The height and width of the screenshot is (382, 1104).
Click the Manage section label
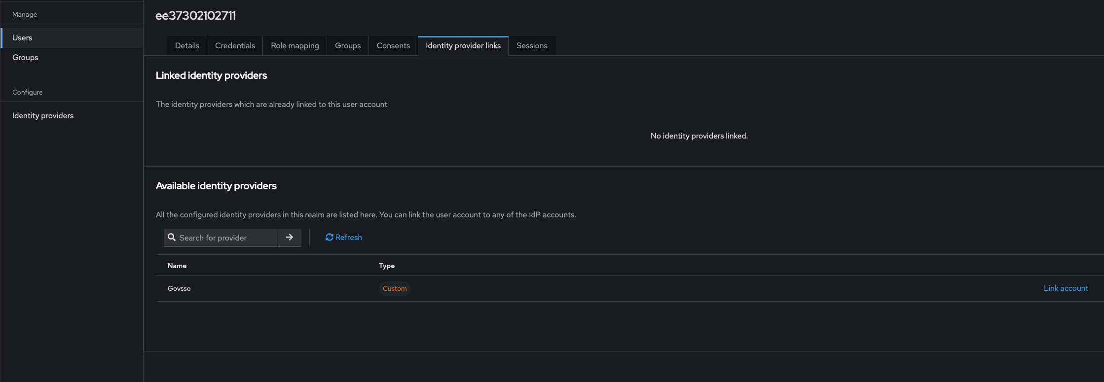coord(25,15)
